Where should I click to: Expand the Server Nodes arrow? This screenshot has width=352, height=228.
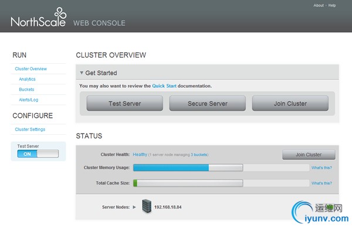(134, 207)
